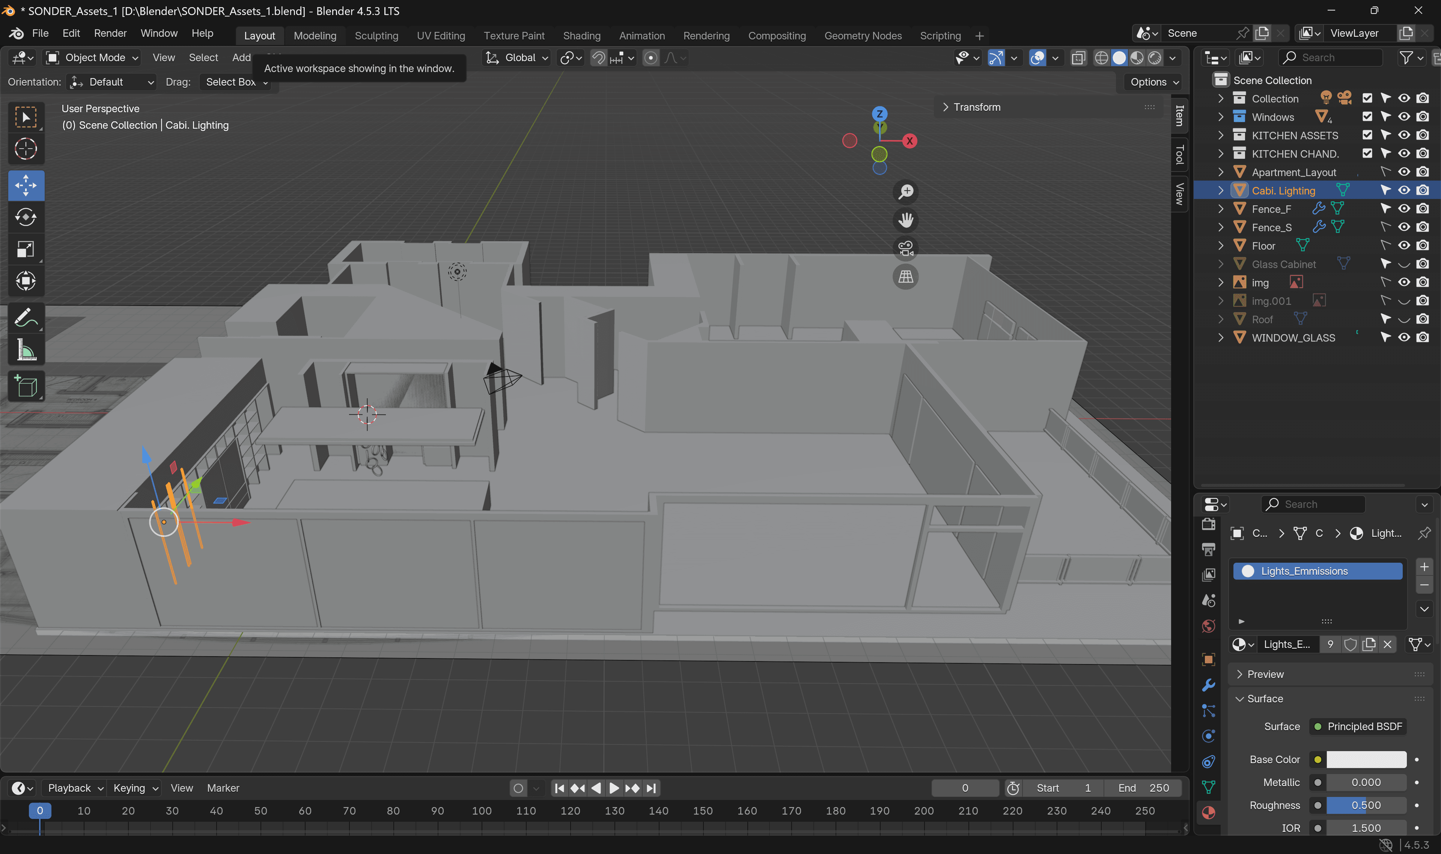Screen dimensions: 1441x854
Task: Switch to the Shading workspace tab
Action: click(x=581, y=36)
